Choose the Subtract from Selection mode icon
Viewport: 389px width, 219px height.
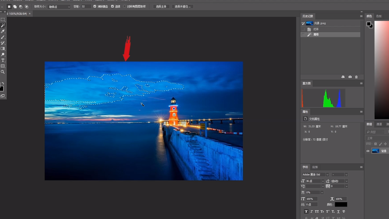pyautogui.click(x=21, y=7)
